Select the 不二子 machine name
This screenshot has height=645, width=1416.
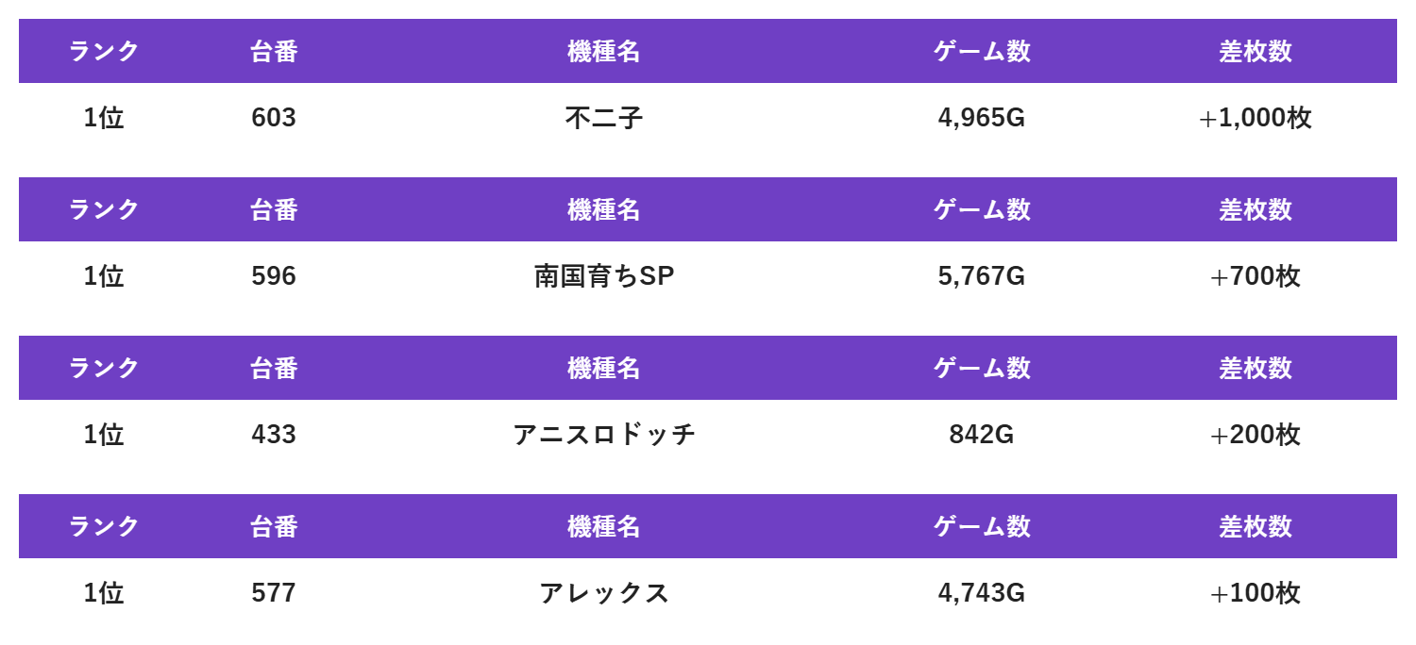pyautogui.click(x=604, y=118)
